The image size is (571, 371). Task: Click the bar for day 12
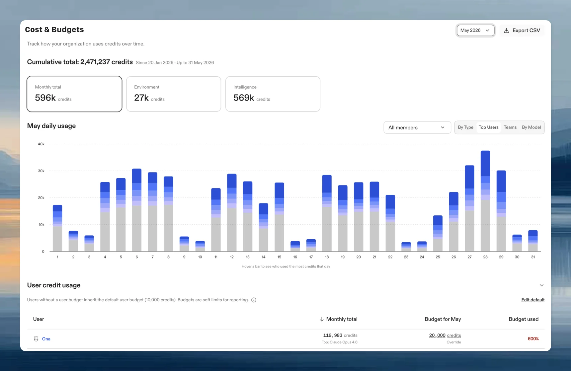(x=232, y=212)
